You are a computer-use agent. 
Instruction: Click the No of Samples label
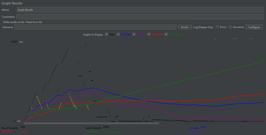coord(10,128)
